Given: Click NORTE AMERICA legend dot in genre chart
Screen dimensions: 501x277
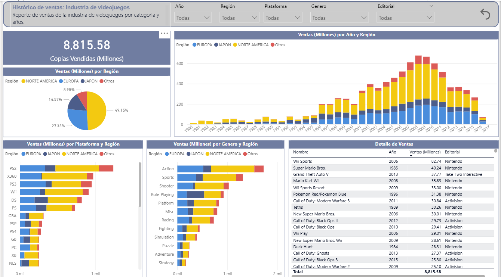Looking at the screenshot, I should [x=208, y=154].
